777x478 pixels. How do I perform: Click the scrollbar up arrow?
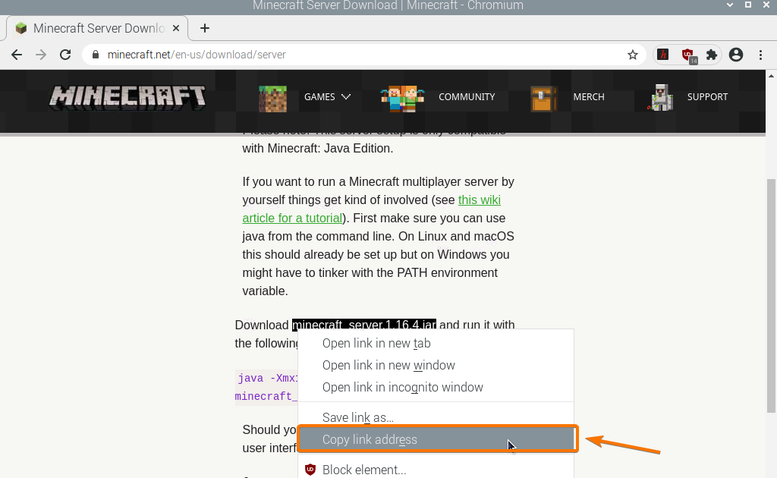771,76
